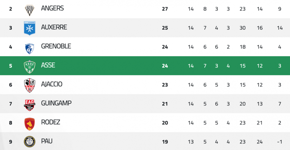The image size is (290, 150).
Task: Click Pau's goal difference of -1
Action: pyautogui.click(x=280, y=142)
